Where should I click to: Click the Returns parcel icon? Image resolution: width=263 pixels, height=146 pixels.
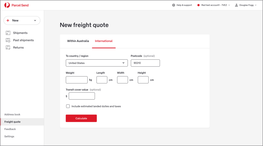tap(8, 48)
